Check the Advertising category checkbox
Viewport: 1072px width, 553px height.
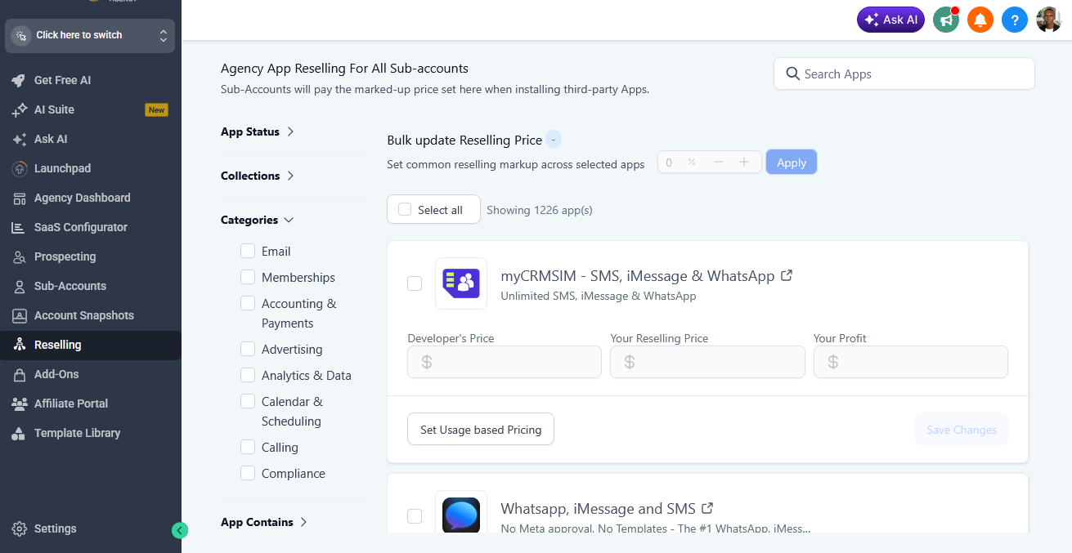248,349
